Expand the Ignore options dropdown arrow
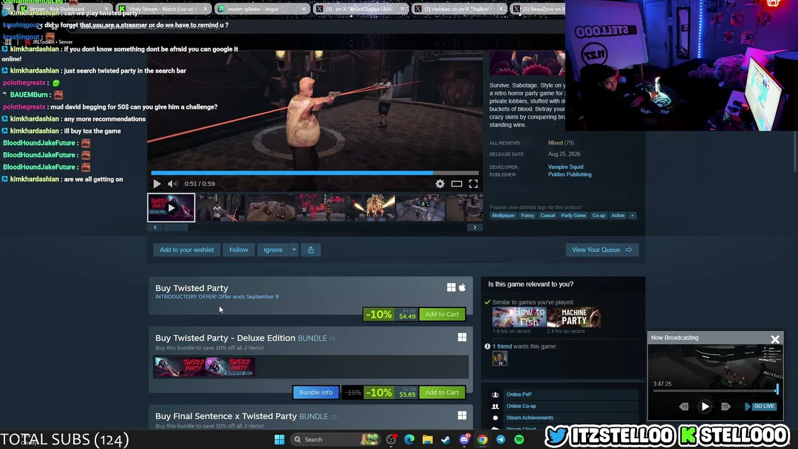The image size is (798, 449). (294, 250)
